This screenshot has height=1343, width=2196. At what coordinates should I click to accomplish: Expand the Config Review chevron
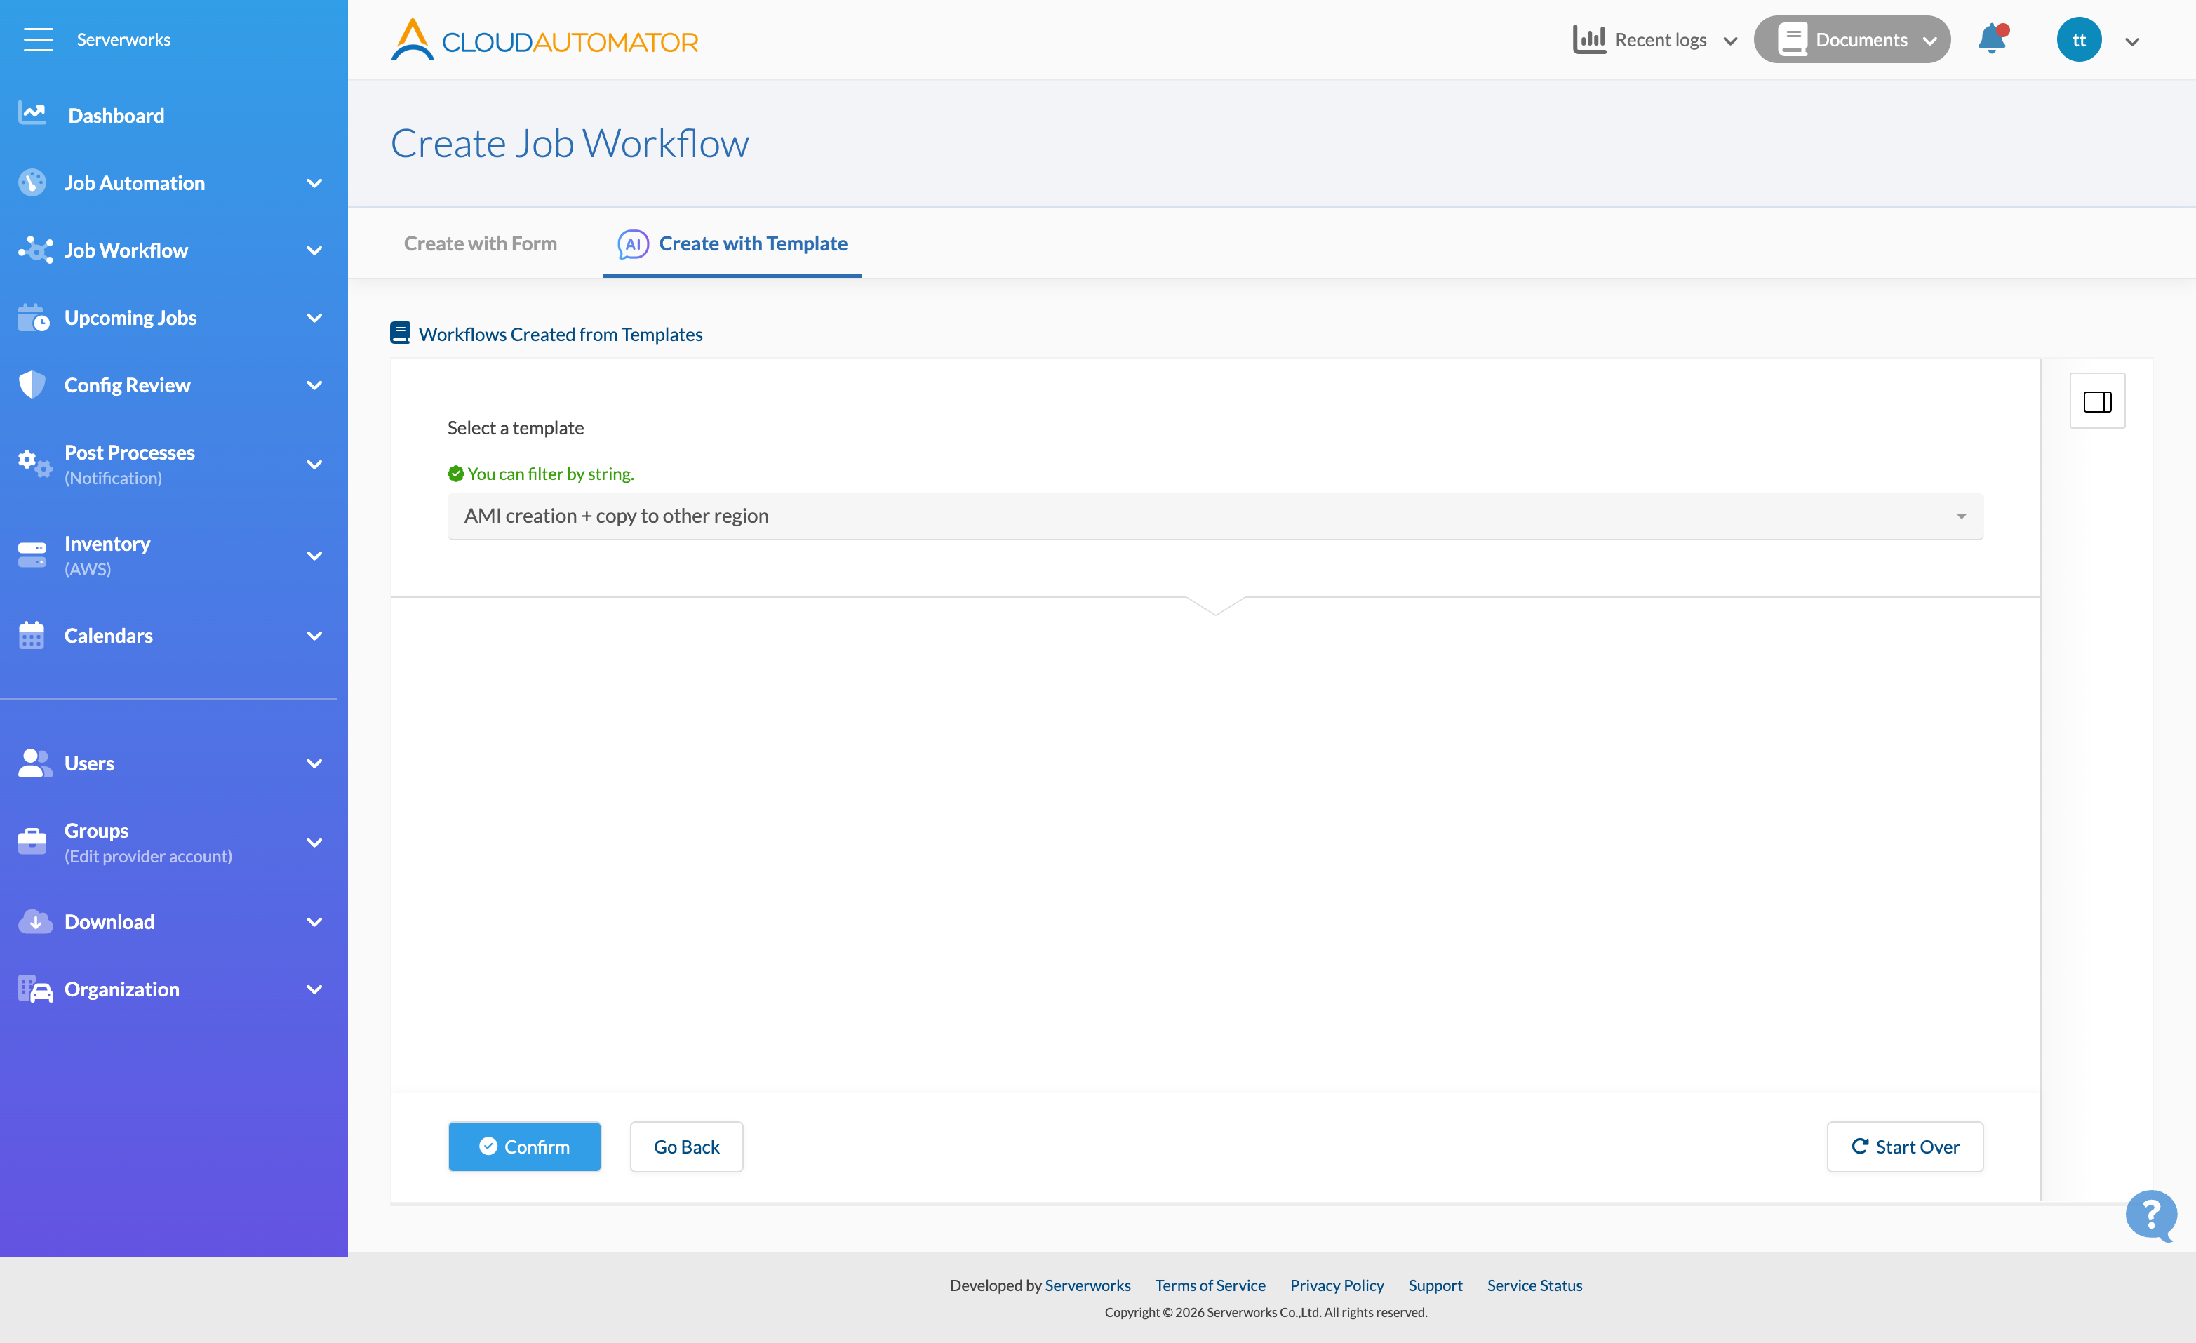click(314, 386)
